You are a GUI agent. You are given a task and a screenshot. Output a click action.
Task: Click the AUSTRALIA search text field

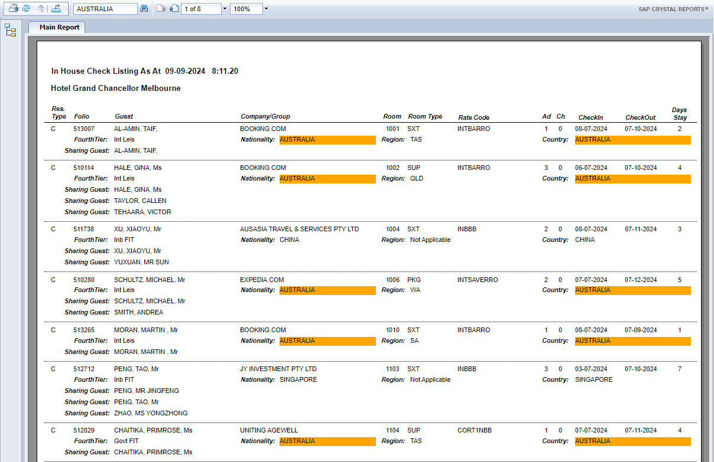click(x=106, y=9)
